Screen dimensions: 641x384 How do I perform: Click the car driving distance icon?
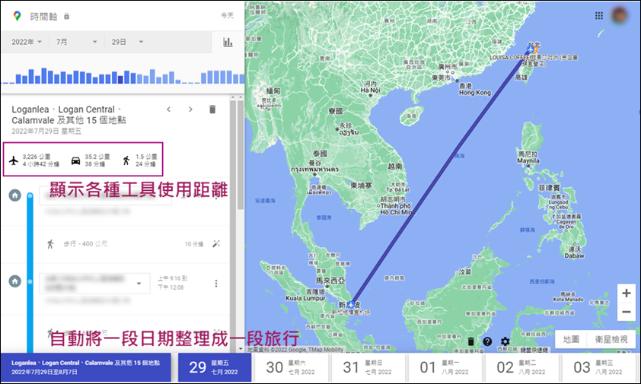(75, 160)
